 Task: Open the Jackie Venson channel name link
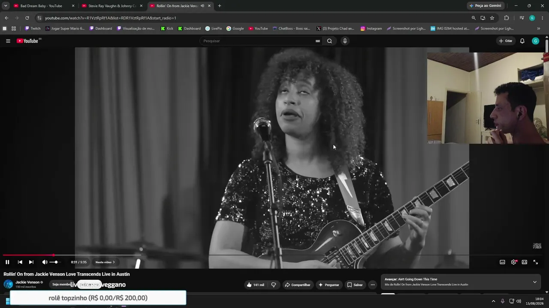(x=27, y=282)
